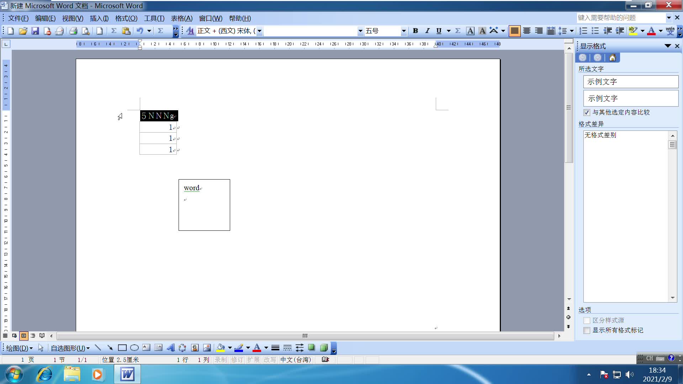Expand the font name dropdown arrow

[x=360, y=31]
